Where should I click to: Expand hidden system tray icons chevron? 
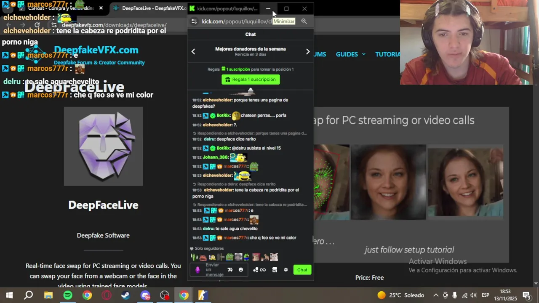pyautogui.click(x=436, y=295)
